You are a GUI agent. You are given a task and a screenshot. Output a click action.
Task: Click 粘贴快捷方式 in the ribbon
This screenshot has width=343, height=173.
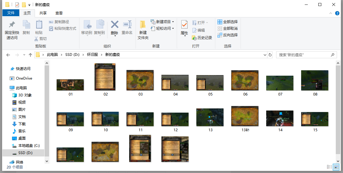(62, 28)
